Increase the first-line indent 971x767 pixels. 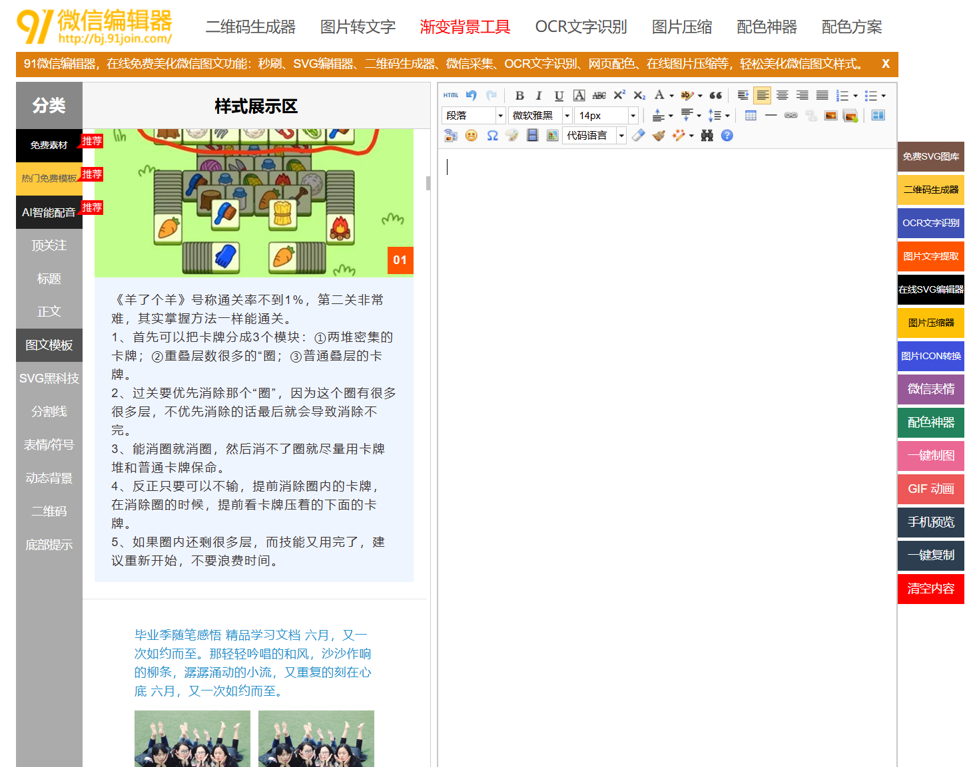tap(743, 95)
